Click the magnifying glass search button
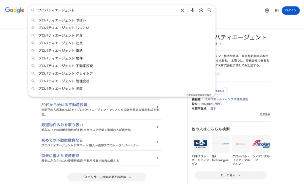This screenshot has height=186, width=304. pos(209,10)
